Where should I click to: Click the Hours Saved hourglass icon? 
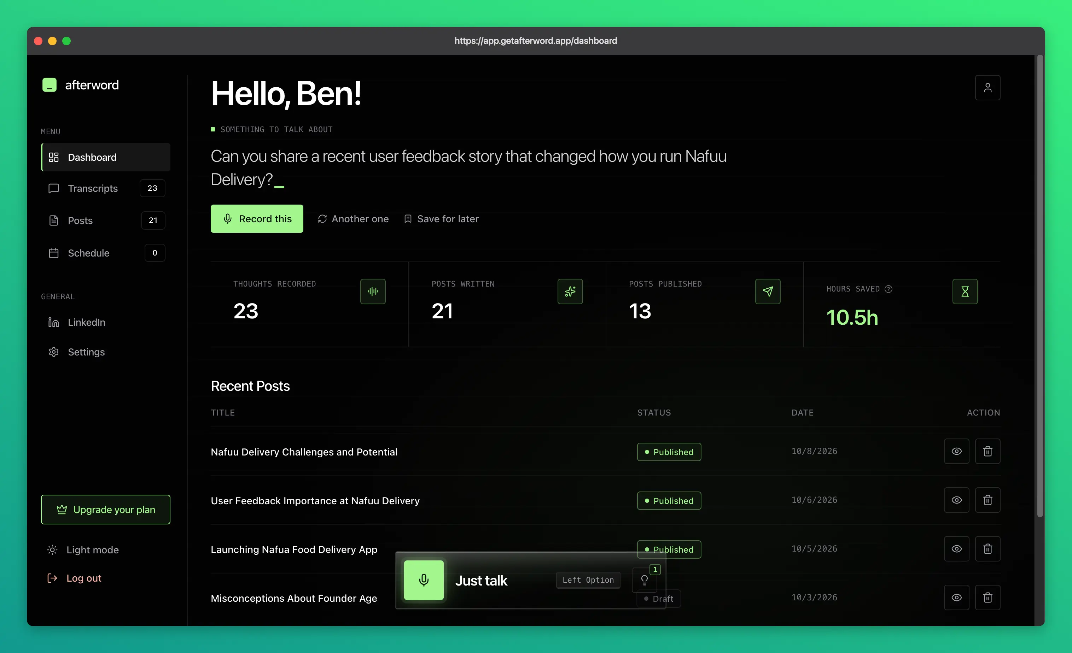click(x=965, y=291)
